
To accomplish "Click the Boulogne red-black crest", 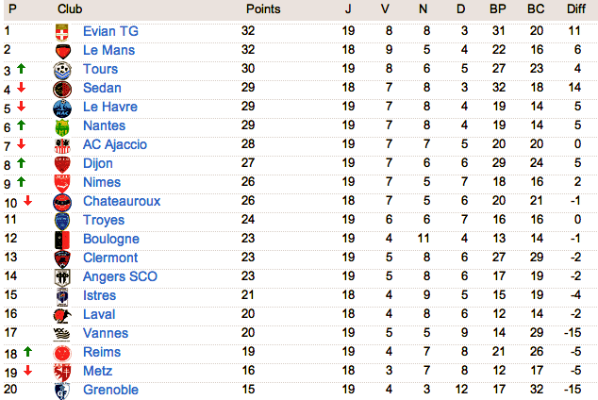I will [x=62, y=241].
